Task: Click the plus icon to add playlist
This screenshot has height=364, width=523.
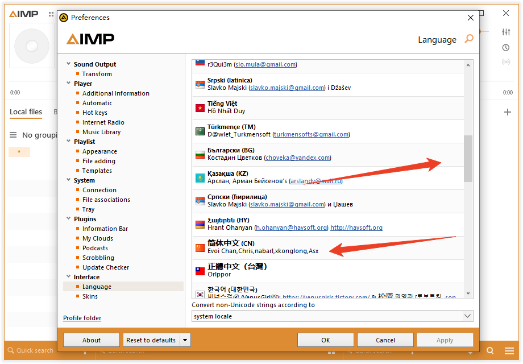Action: (x=507, y=112)
